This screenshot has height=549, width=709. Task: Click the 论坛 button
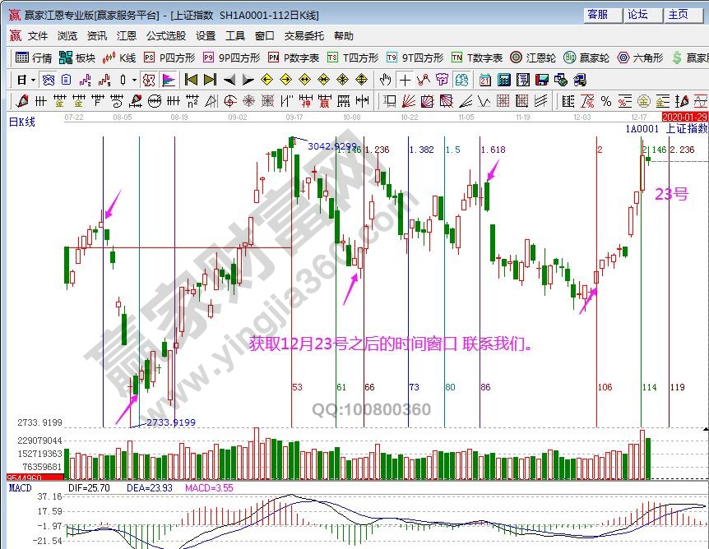[637, 14]
